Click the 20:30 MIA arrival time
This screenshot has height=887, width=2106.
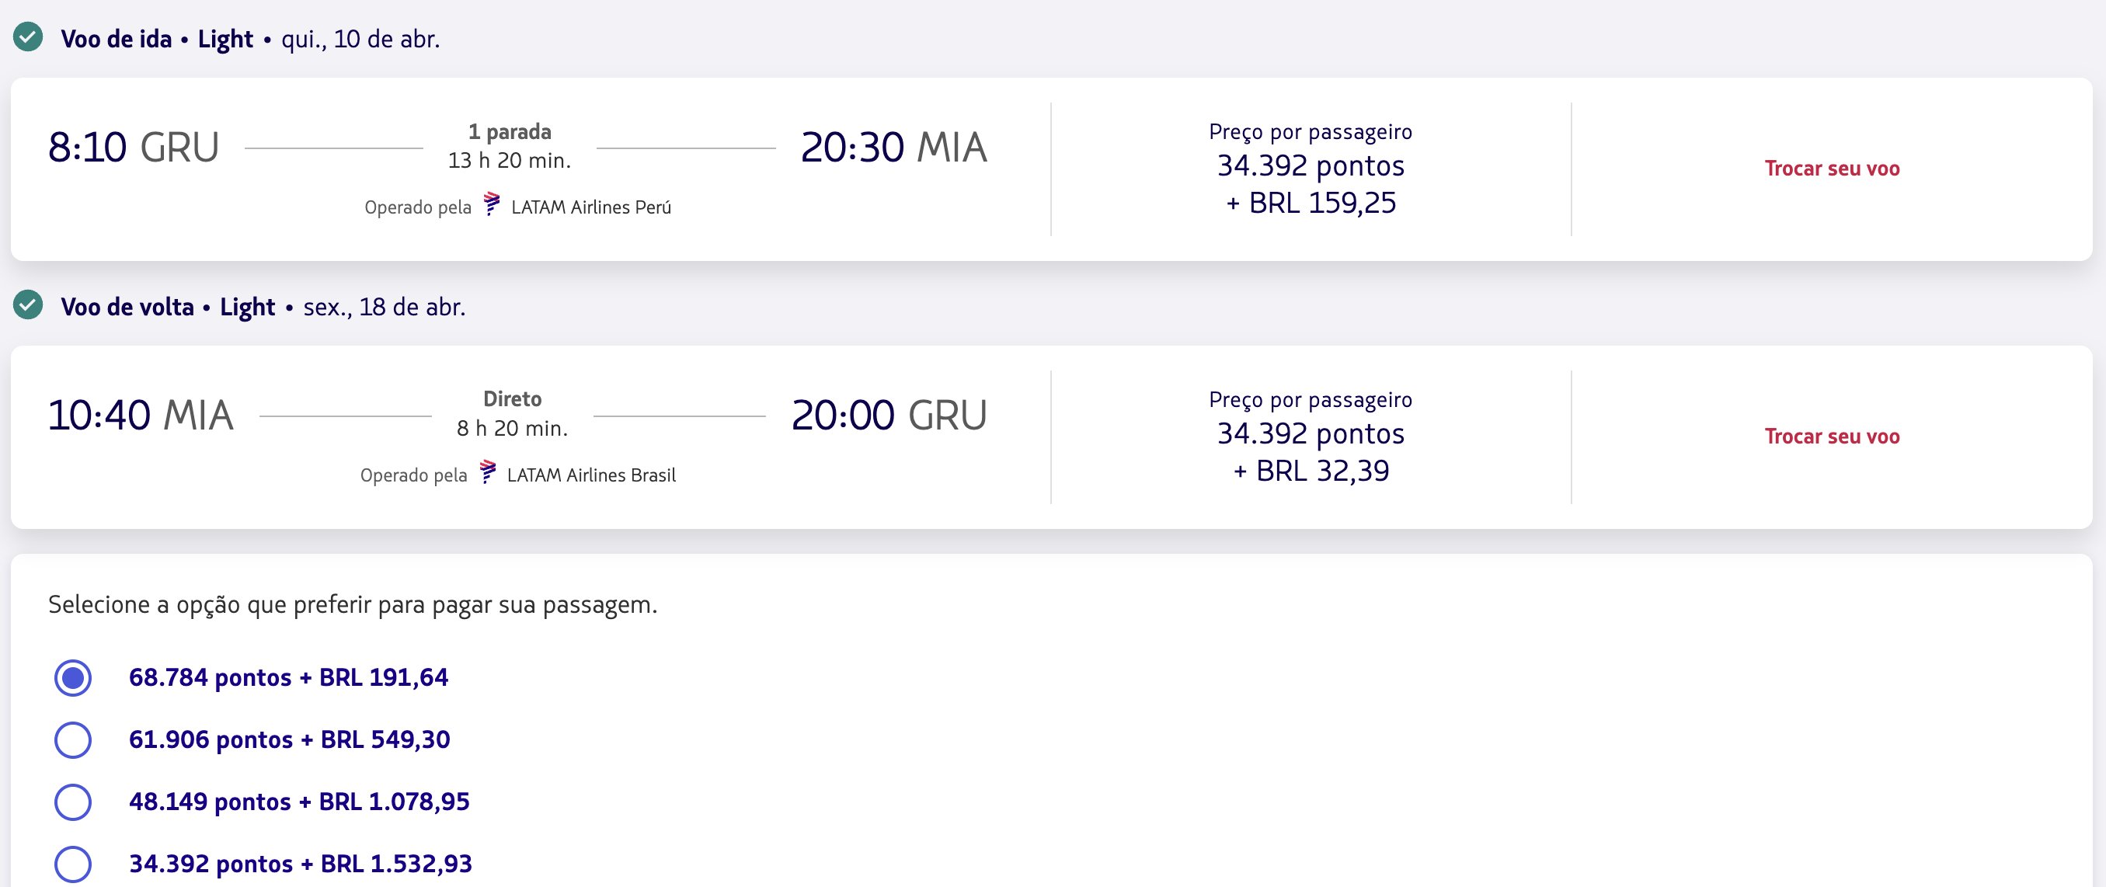pos(893,148)
